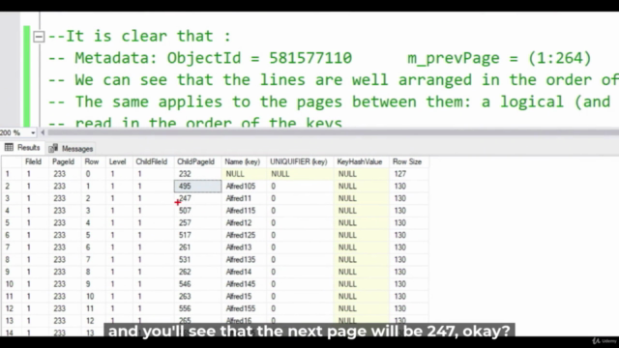Click the NULL Name (key) cell in row 1
Screen dimensions: 619x348
click(x=245, y=174)
